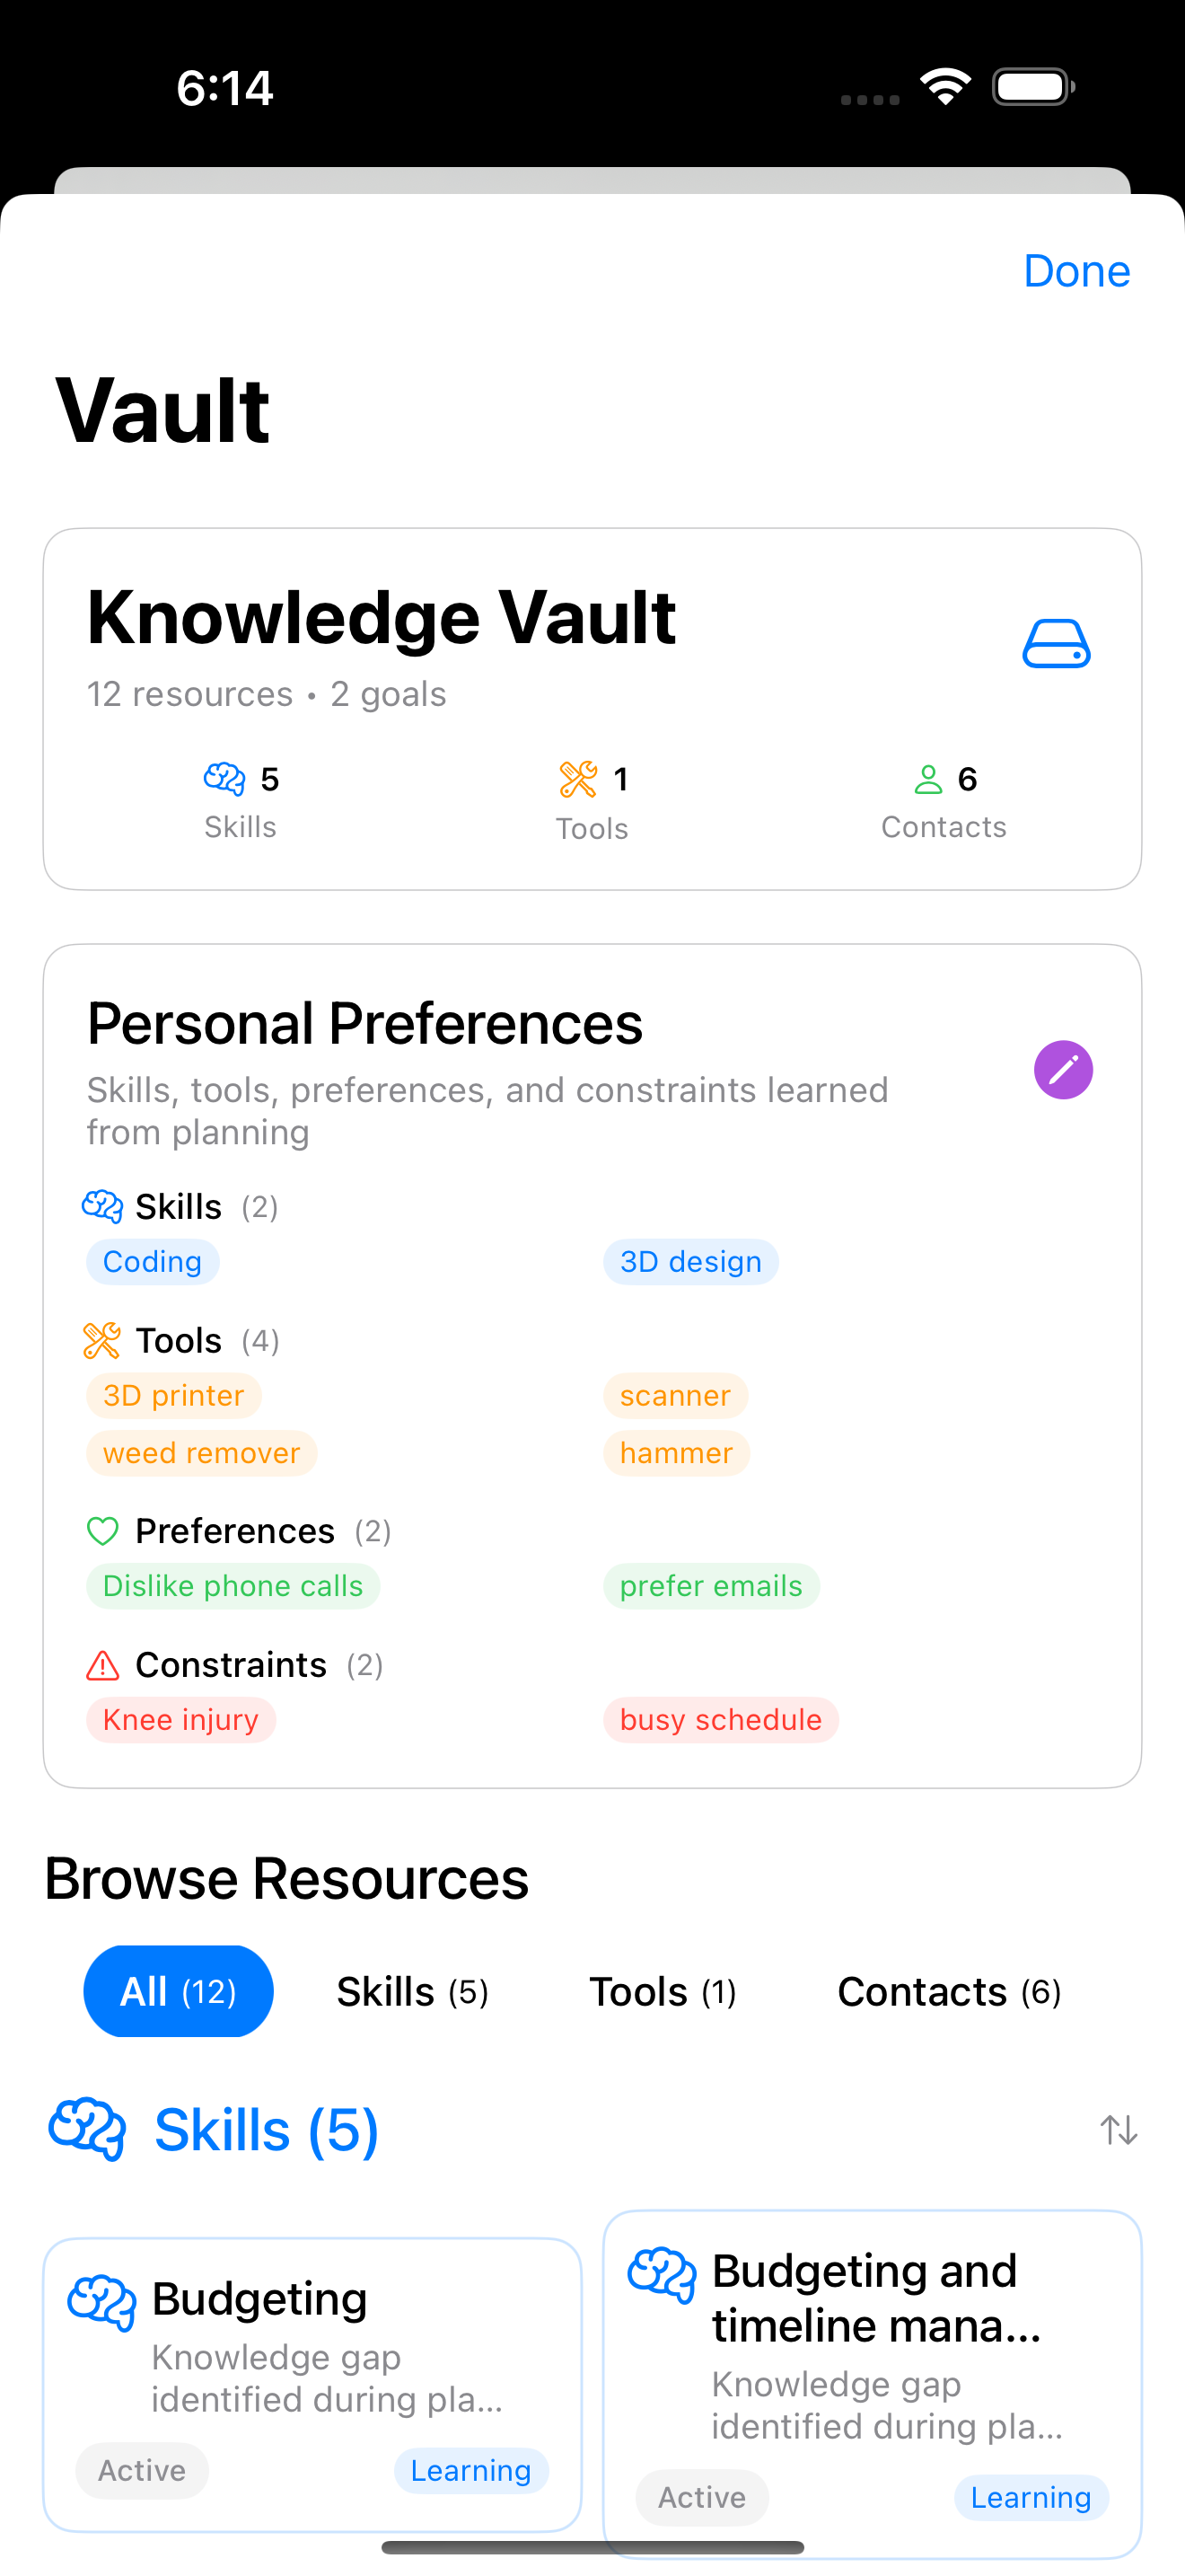Screen dimensions: 1185x2576
Task: Tap the prefer emails preference tag
Action: pos(711,1586)
